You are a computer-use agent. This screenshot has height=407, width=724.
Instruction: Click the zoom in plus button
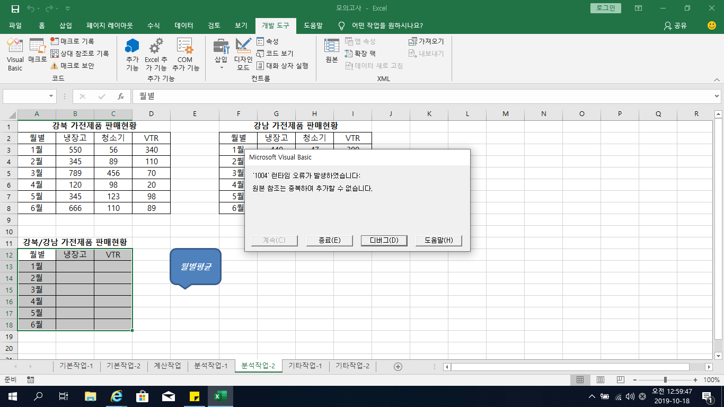click(695, 379)
